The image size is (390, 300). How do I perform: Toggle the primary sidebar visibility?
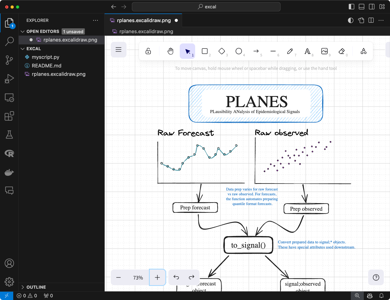click(351, 6)
